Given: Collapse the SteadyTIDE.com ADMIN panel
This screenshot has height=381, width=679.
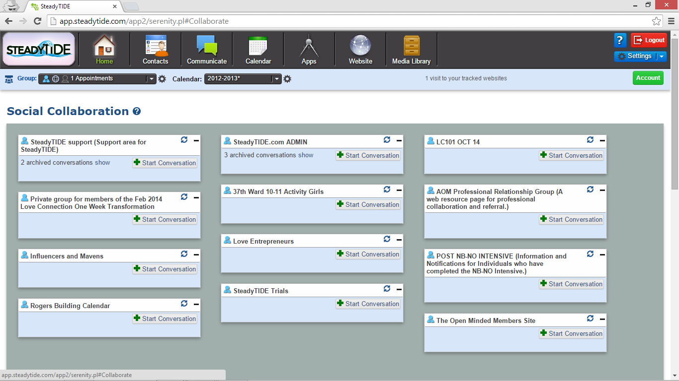Looking at the screenshot, I should (x=399, y=141).
